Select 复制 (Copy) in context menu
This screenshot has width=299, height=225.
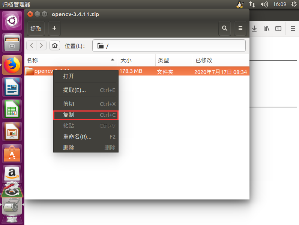pos(86,115)
